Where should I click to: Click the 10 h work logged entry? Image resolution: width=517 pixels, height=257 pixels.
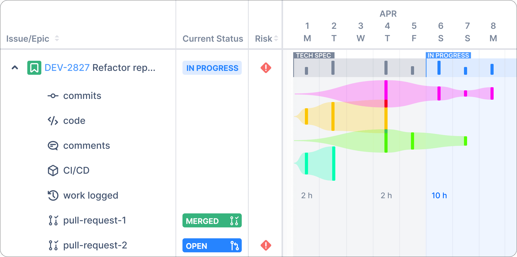(x=439, y=195)
